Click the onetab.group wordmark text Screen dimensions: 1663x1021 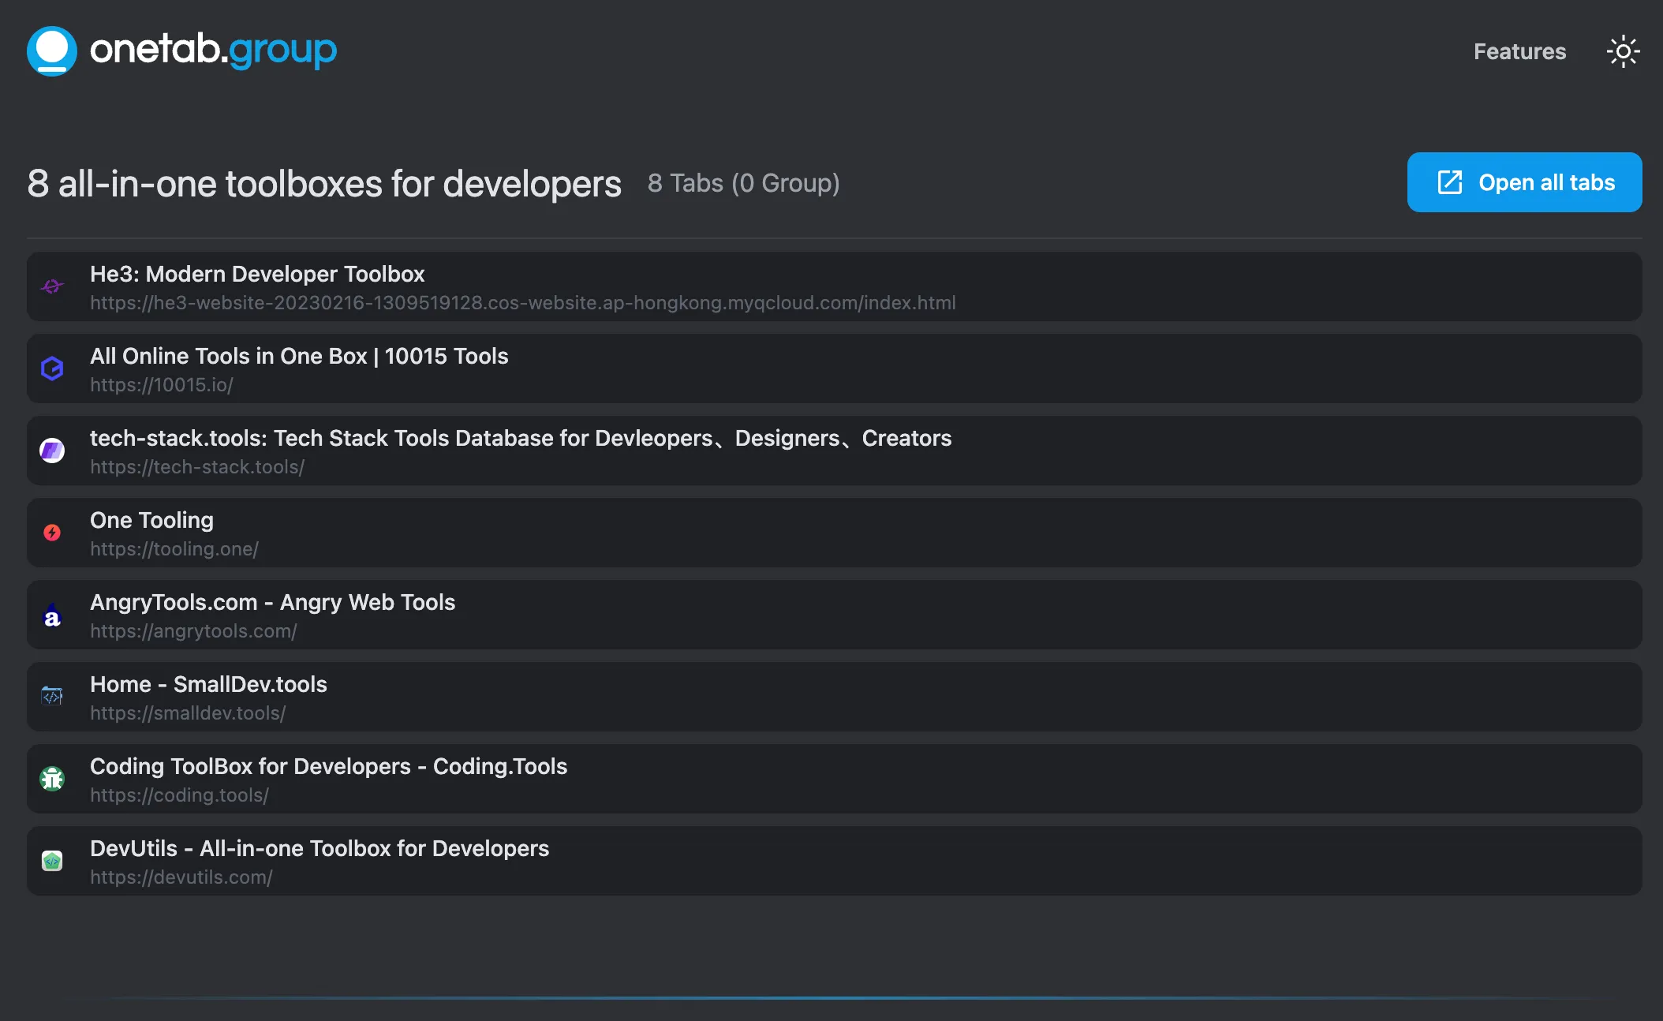tap(213, 50)
